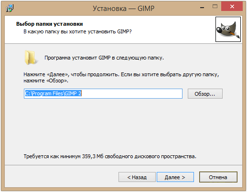247x192 pixels.
Task: Cancel setup using the Отмена button
Action: [x=218, y=177]
